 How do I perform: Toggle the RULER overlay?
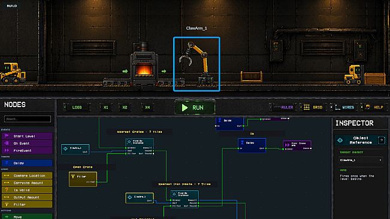[x=283, y=108]
